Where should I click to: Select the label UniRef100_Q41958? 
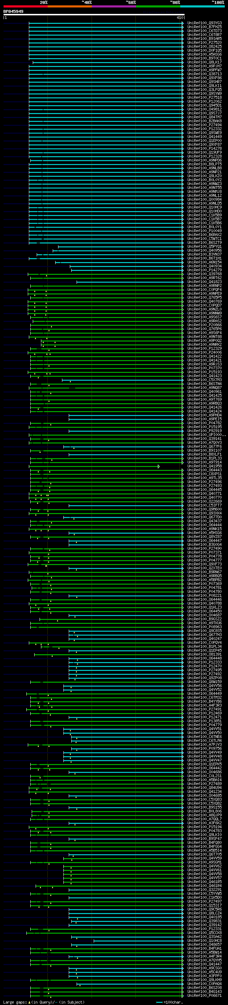click(204, 466)
